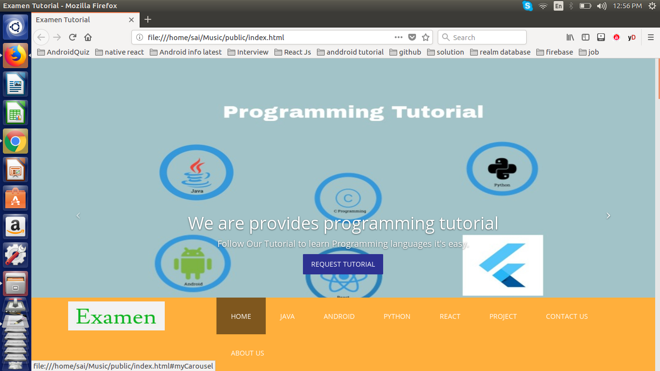This screenshot has height=371, width=660.
Task: Open the clock showing 12:56 PM
Action: (x=627, y=6)
